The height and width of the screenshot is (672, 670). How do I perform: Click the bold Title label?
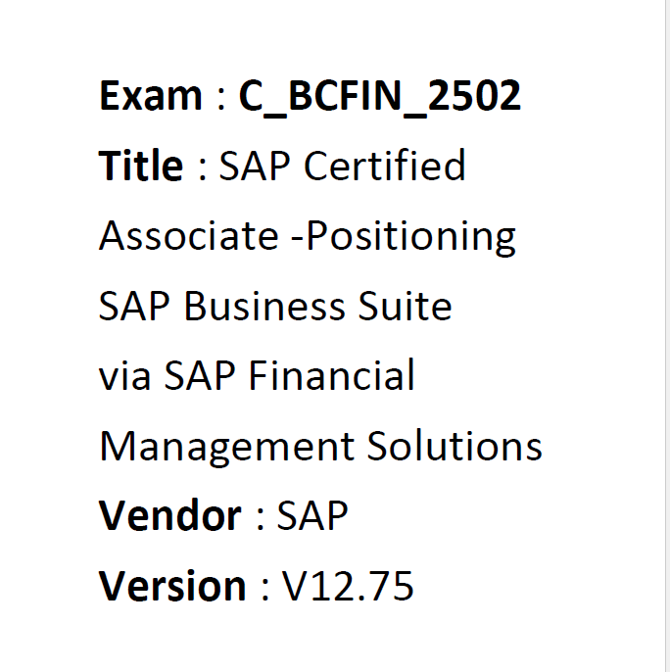pos(141,166)
